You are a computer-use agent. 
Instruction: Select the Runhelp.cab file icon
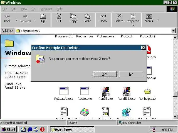pos(147,91)
